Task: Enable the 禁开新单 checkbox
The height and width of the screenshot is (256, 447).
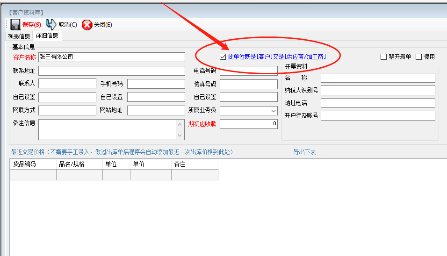Action: (384, 57)
